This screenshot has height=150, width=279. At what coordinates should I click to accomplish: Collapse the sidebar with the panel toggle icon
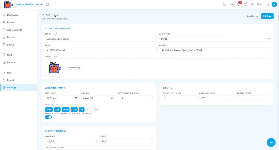47,4
